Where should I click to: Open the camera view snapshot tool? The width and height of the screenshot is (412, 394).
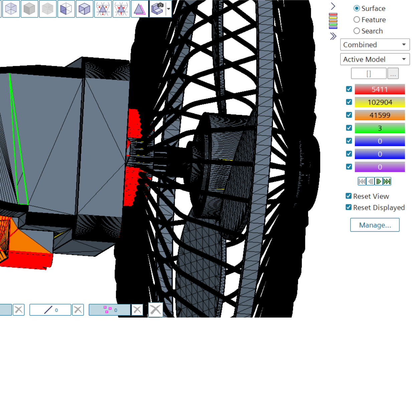(x=158, y=9)
